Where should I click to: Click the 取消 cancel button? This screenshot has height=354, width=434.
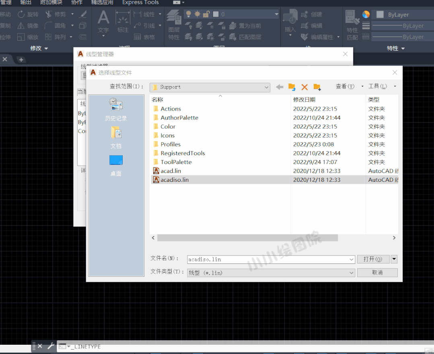pyautogui.click(x=377, y=273)
